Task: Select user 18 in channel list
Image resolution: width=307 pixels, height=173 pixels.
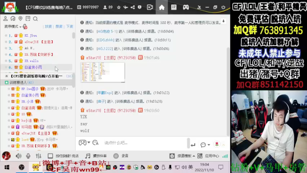Action: [23, 114]
